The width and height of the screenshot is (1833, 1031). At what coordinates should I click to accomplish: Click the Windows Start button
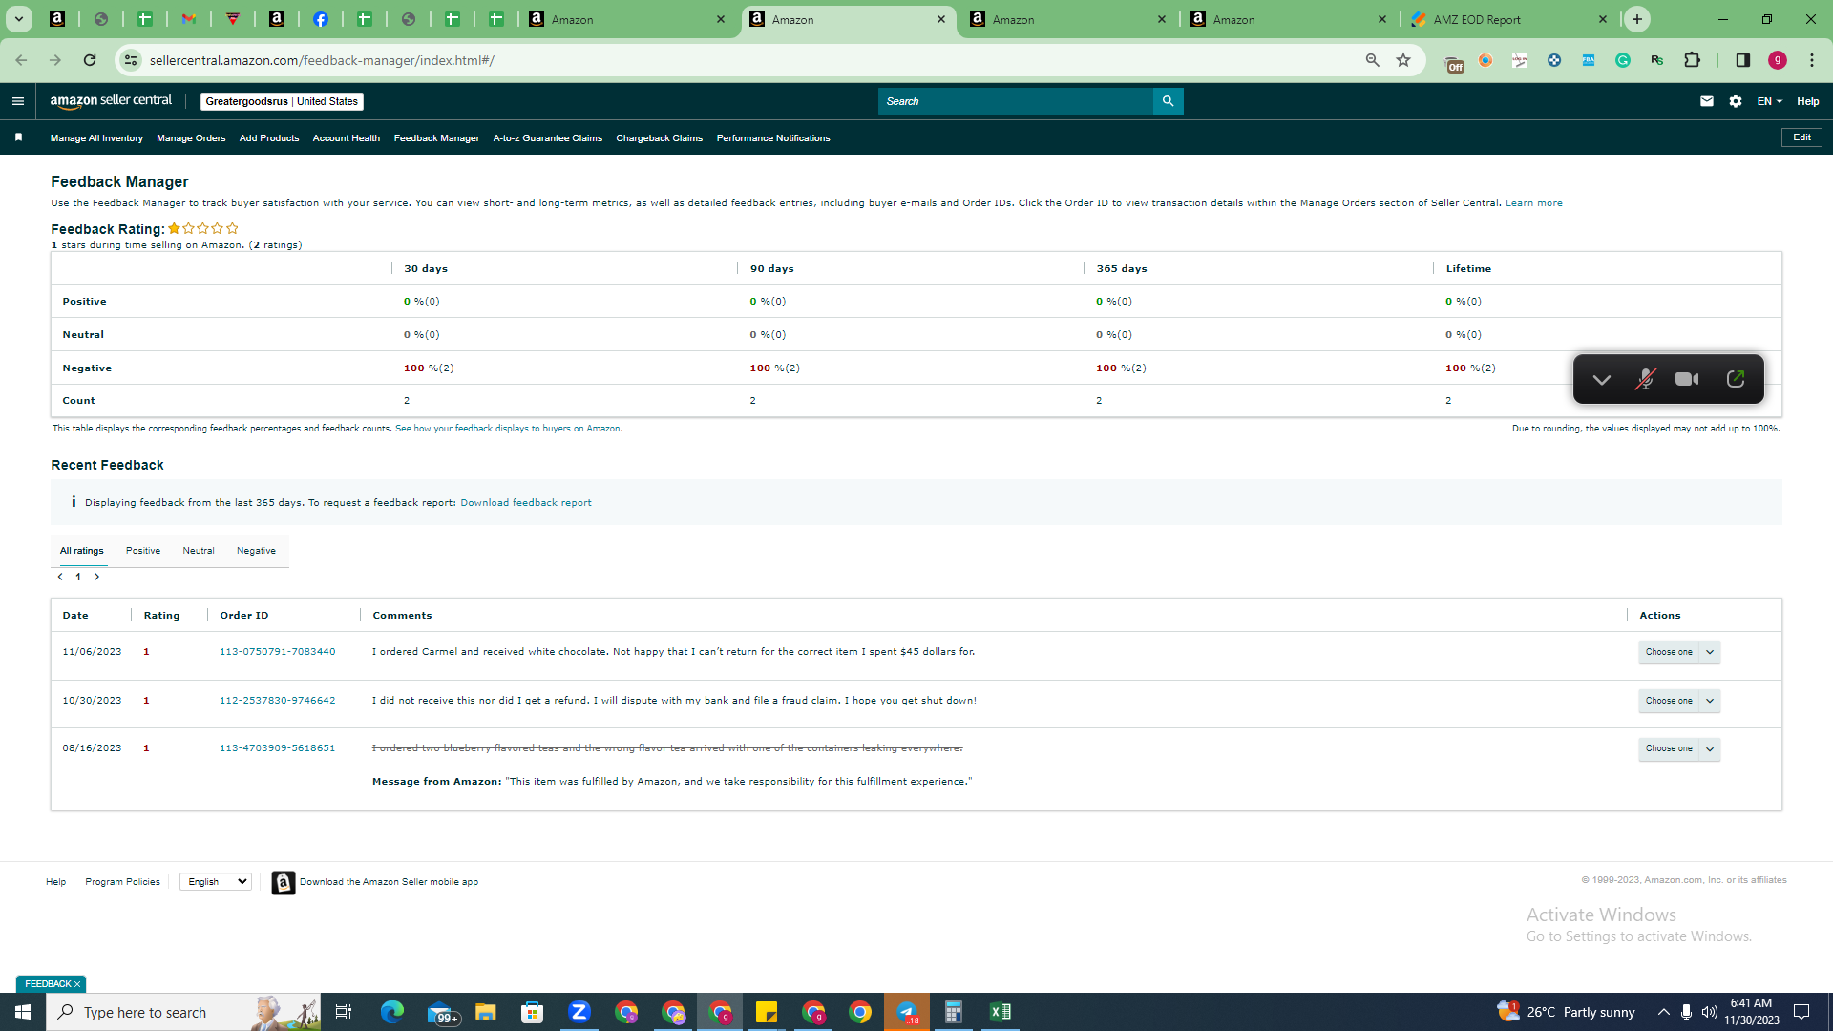pyautogui.click(x=23, y=1012)
